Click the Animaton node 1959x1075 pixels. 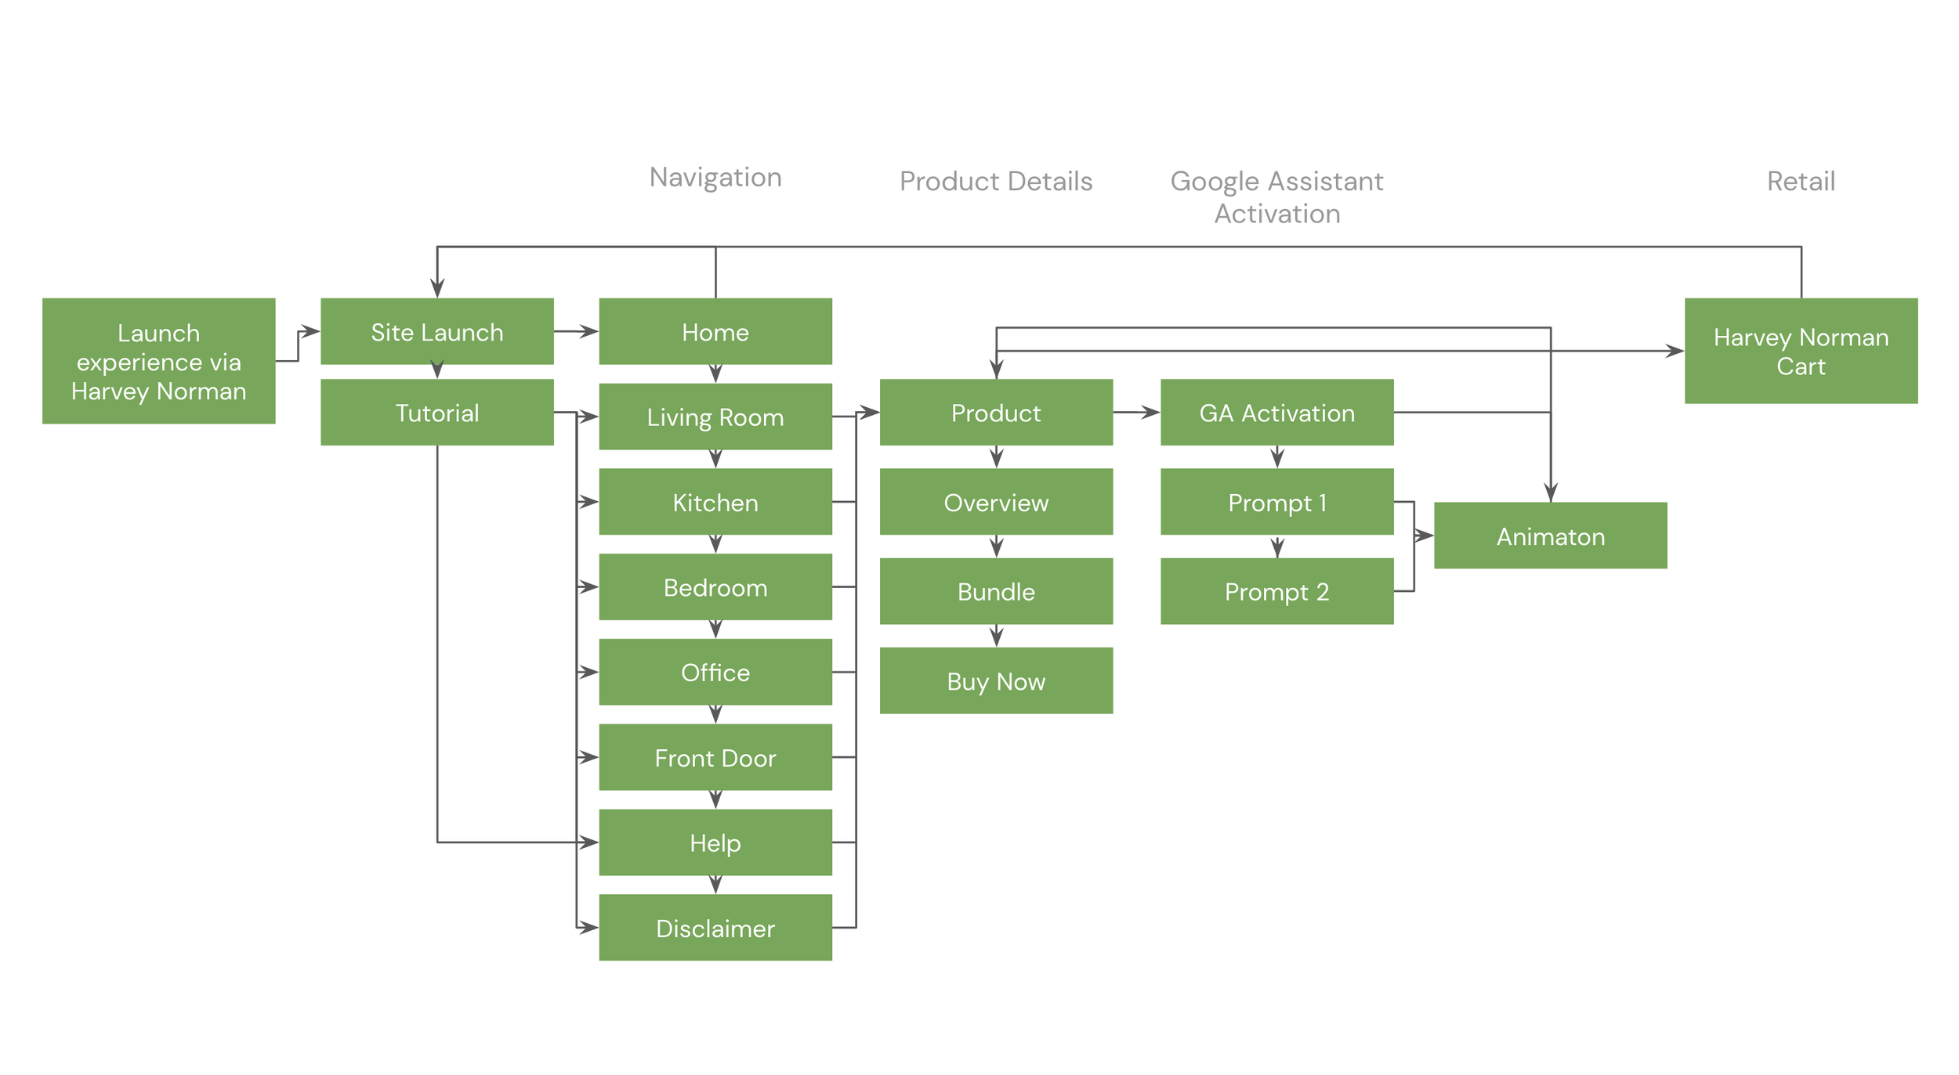point(1549,536)
